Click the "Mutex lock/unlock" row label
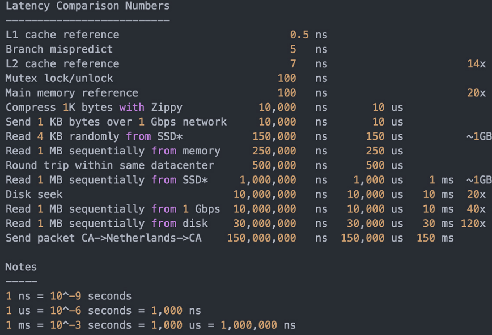492x335 pixels. pos(59,78)
